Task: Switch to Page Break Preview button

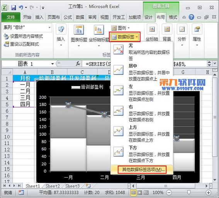Action: (146, 193)
